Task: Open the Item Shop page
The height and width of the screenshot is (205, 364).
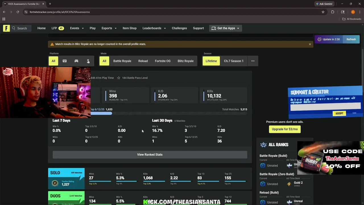Action: coord(130,28)
